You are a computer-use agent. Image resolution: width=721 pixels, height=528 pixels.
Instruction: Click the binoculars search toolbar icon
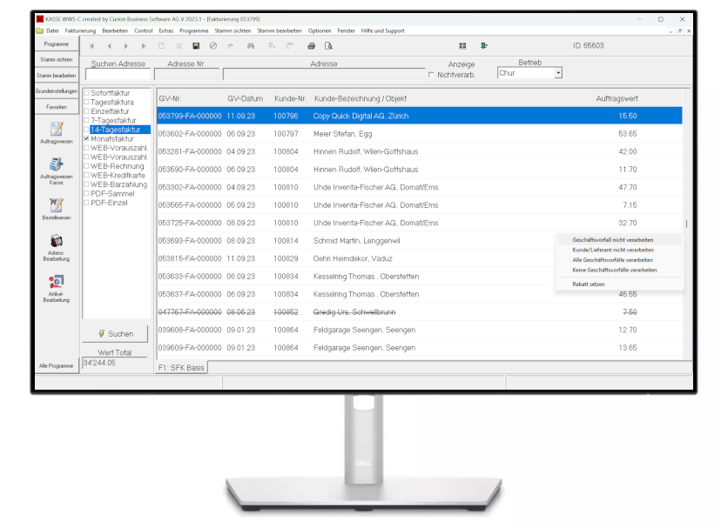pyautogui.click(x=251, y=45)
